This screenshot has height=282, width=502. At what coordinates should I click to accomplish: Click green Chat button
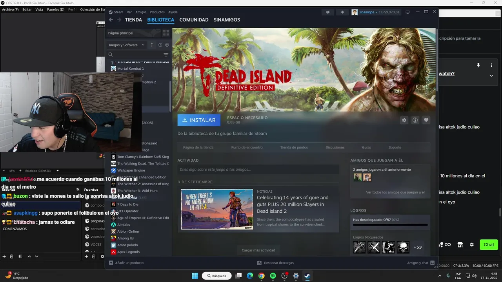click(489, 245)
